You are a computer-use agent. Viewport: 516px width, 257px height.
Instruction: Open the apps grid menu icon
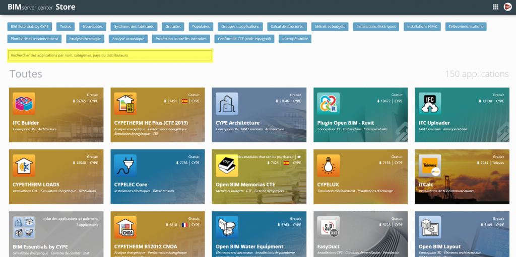[x=495, y=7]
